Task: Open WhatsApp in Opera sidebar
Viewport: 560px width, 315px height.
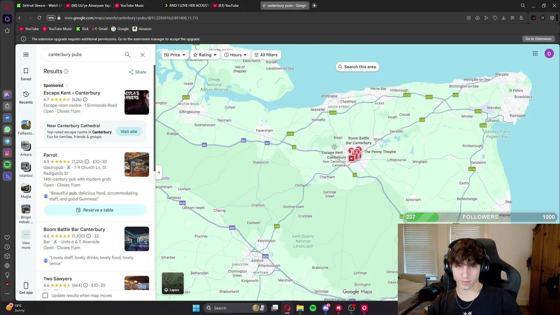Action: click(x=7, y=129)
